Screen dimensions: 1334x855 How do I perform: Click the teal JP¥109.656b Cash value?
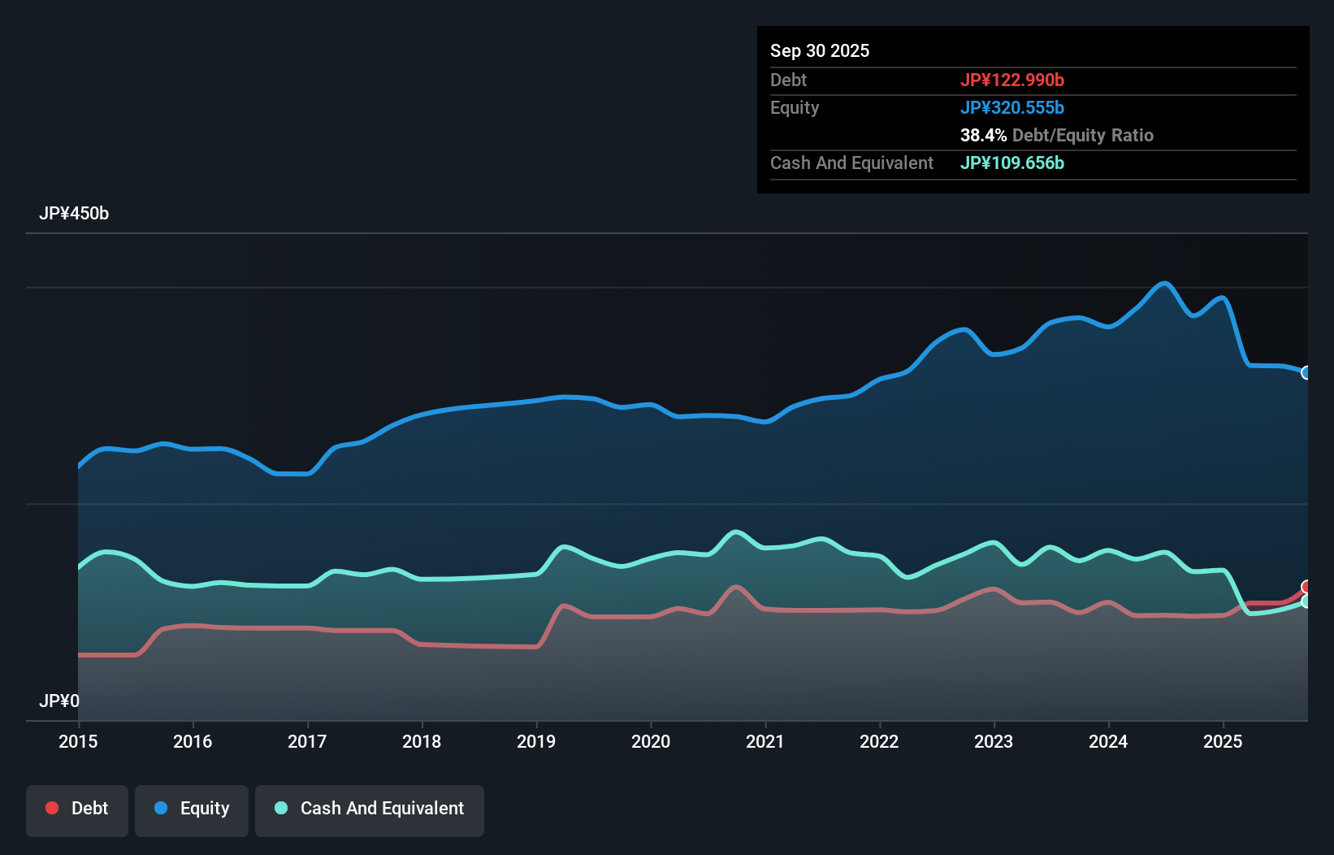1013,163
